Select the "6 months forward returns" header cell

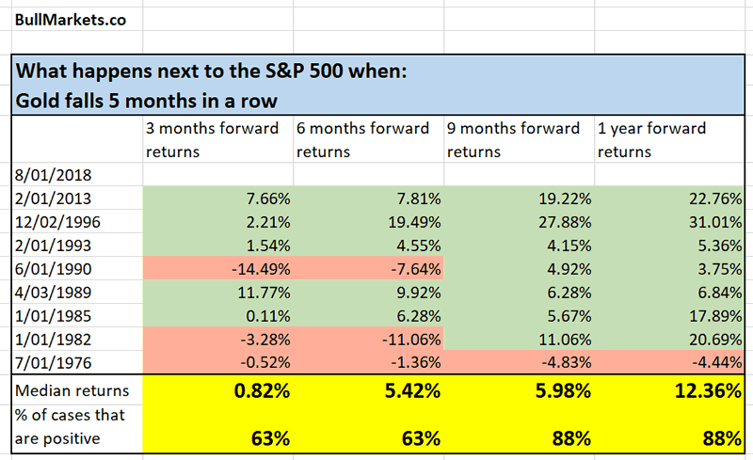tap(368, 137)
